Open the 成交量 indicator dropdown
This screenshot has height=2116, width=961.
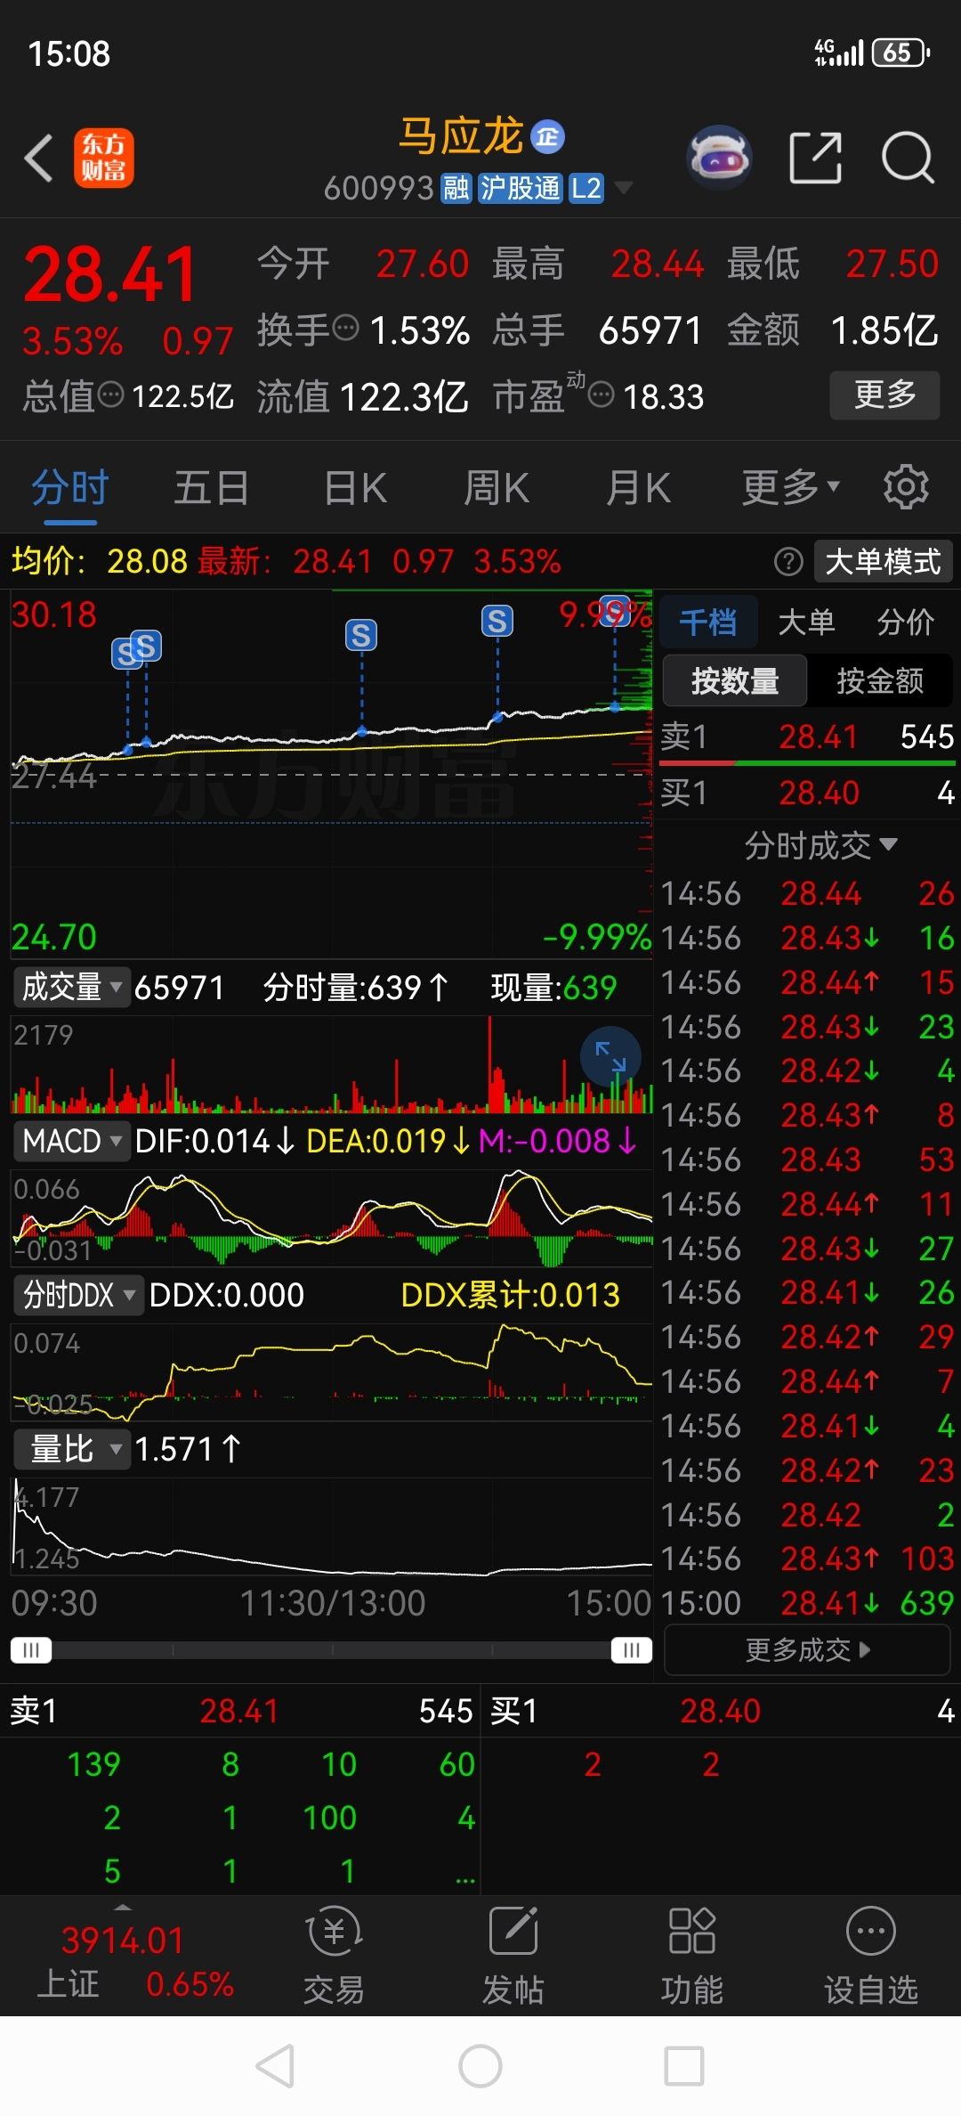click(x=72, y=987)
